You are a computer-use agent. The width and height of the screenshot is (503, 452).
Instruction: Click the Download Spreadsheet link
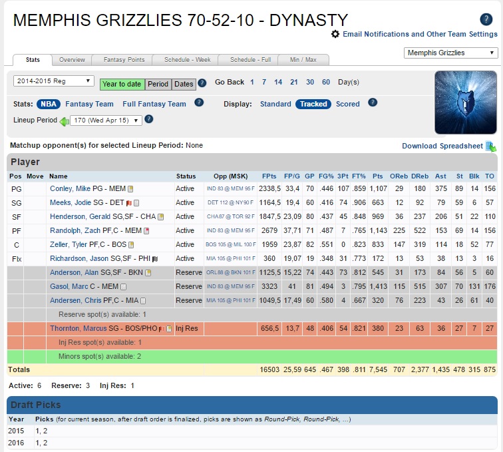(442, 146)
